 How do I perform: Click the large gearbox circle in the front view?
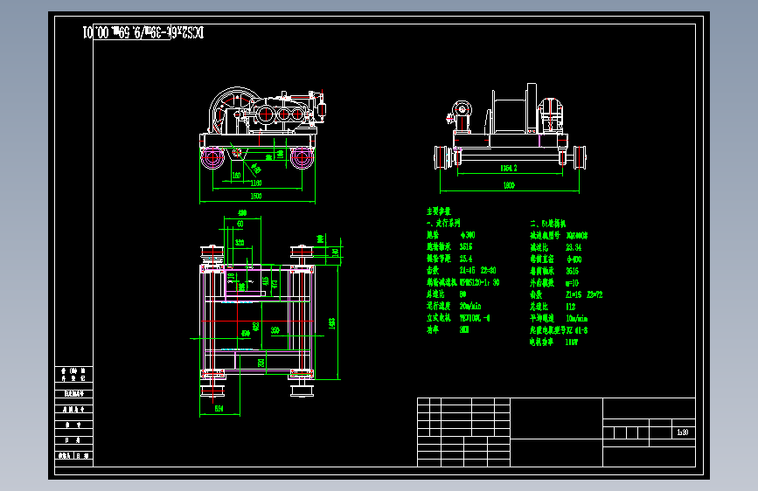[265, 114]
